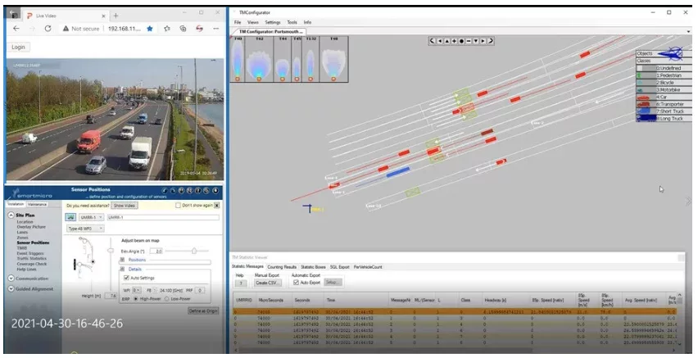Click the center dot map view button
The image size is (698, 358).
tap(462, 40)
